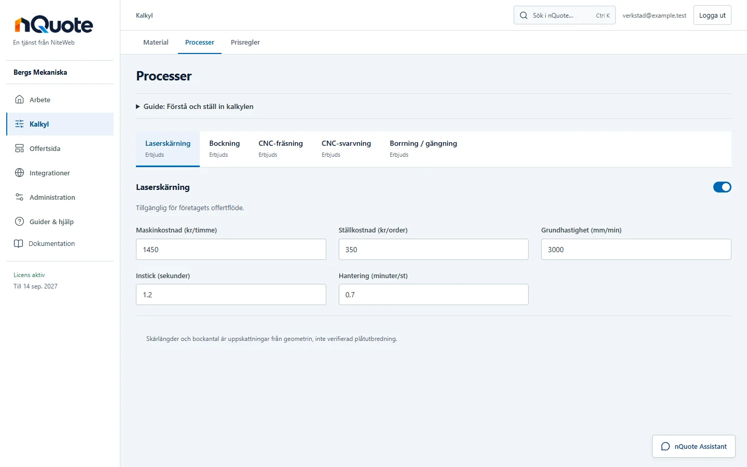Go to Arbete in the sidebar
The height and width of the screenshot is (467, 747).
pos(60,100)
